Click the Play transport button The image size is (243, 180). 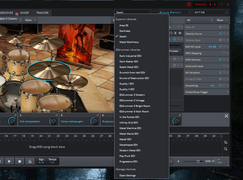[10, 161]
